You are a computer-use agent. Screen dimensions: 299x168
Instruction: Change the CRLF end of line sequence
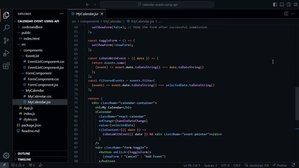pos(237,165)
